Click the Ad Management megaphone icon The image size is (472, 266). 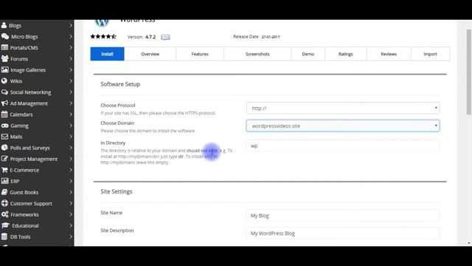(4, 103)
